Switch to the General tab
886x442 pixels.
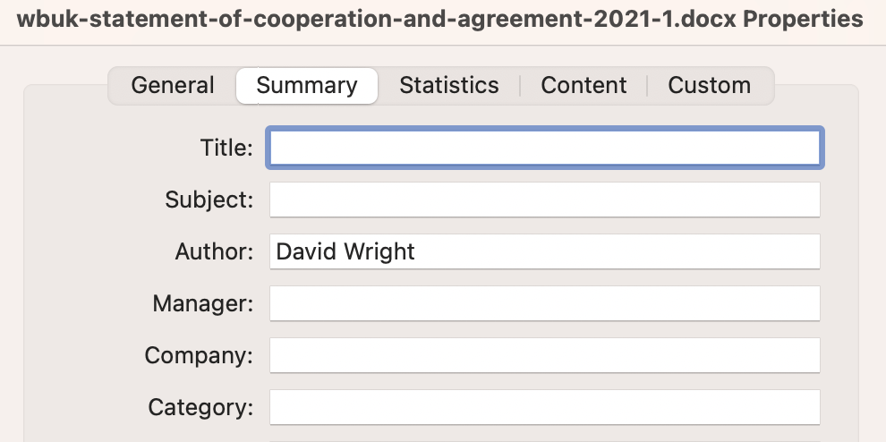coord(173,86)
